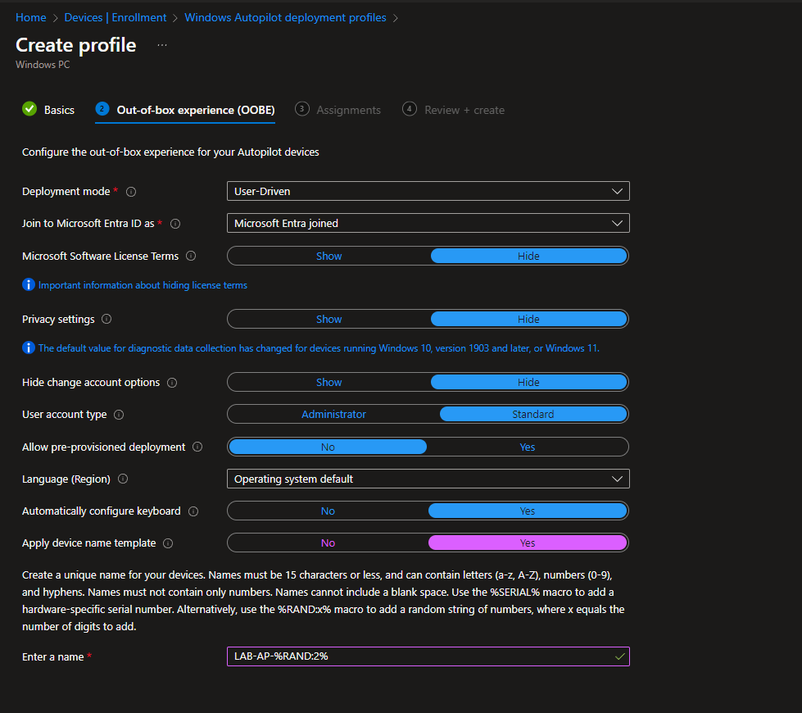Go to the Review + create tab
The height and width of the screenshot is (713, 802).
coord(453,110)
